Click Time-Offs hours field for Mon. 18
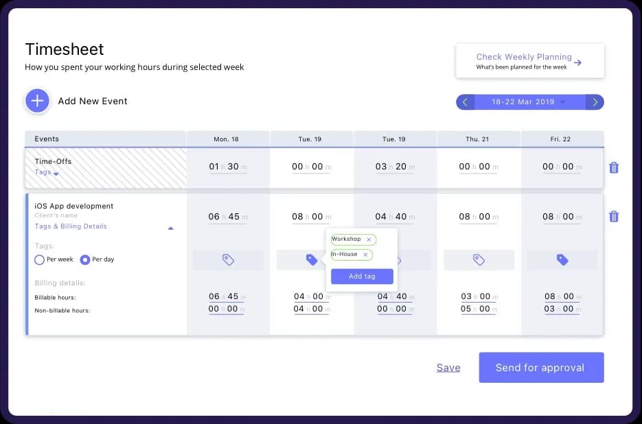The width and height of the screenshot is (642, 424). pos(215,167)
